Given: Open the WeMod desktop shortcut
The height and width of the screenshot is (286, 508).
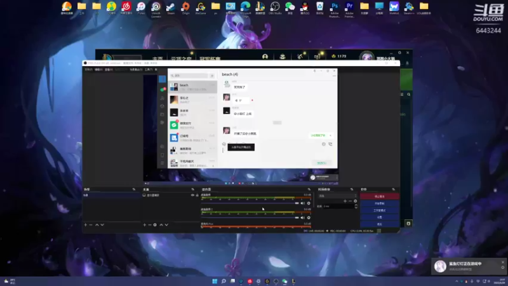Looking at the screenshot, I should pyautogui.click(x=394, y=8).
